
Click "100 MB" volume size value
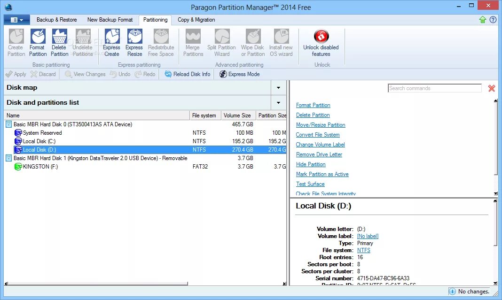point(244,133)
